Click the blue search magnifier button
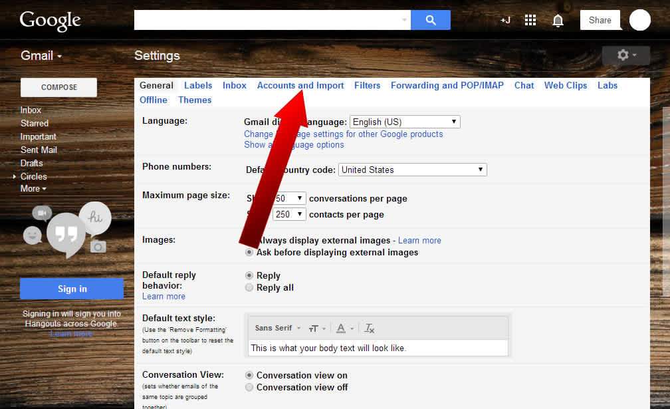670x409 pixels. 430,20
